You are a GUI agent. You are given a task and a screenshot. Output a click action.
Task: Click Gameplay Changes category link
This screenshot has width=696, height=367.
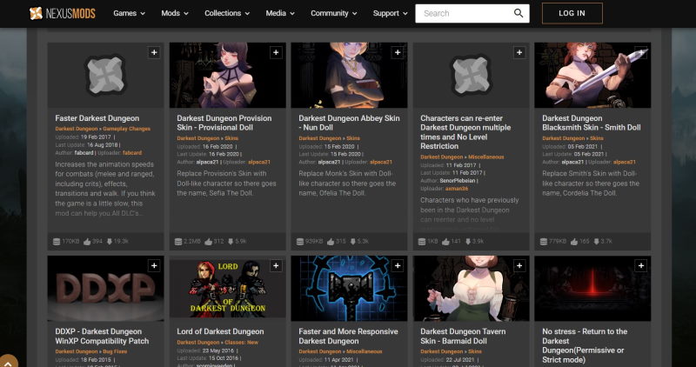pos(126,129)
